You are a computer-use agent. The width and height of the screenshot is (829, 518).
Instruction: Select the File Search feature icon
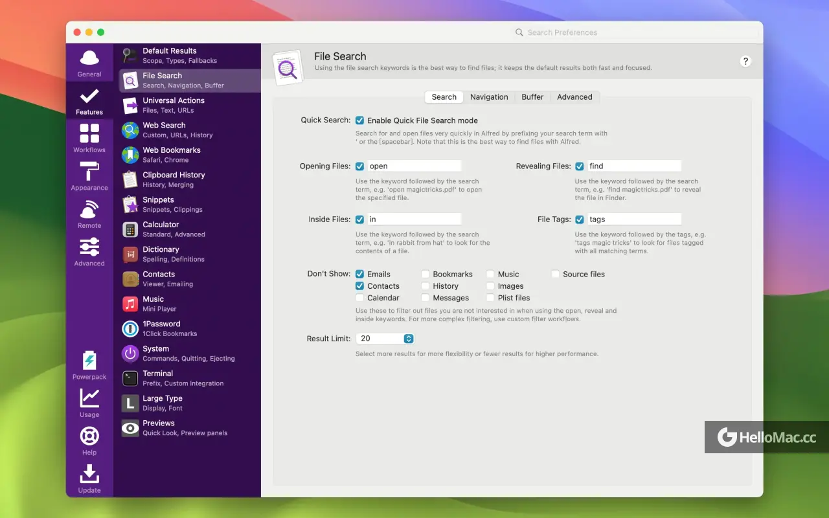131,80
